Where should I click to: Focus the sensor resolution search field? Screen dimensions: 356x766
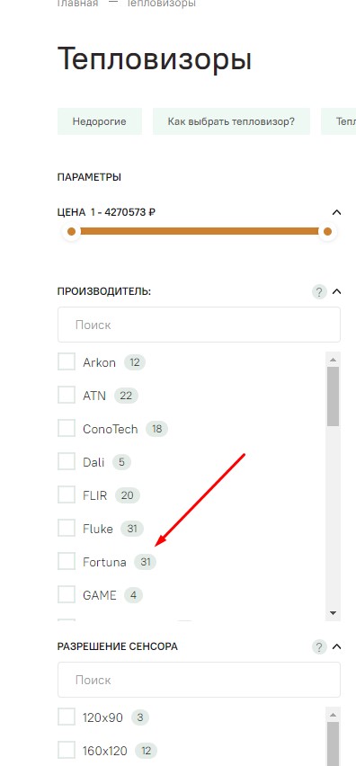199,680
